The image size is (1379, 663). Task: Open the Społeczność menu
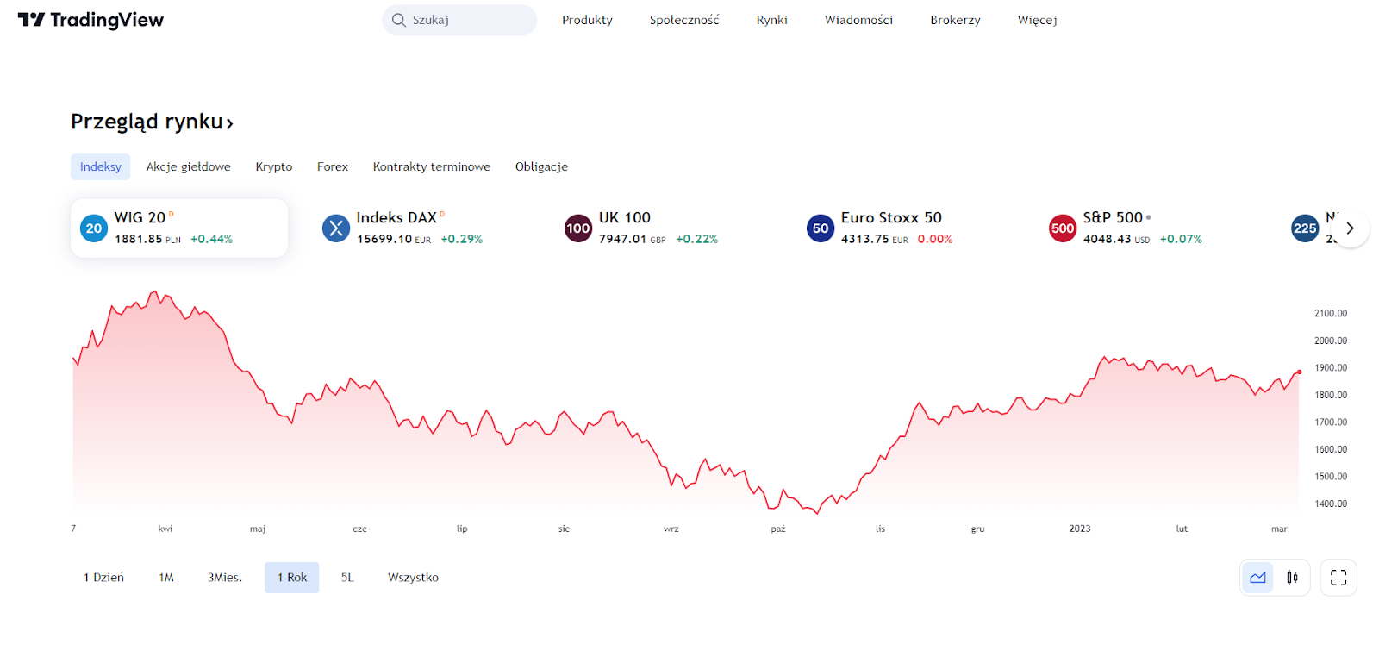coord(684,20)
